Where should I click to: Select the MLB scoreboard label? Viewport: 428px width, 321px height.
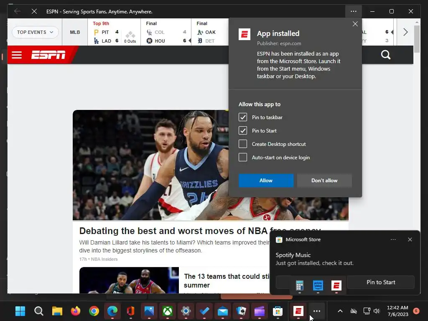click(75, 32)
